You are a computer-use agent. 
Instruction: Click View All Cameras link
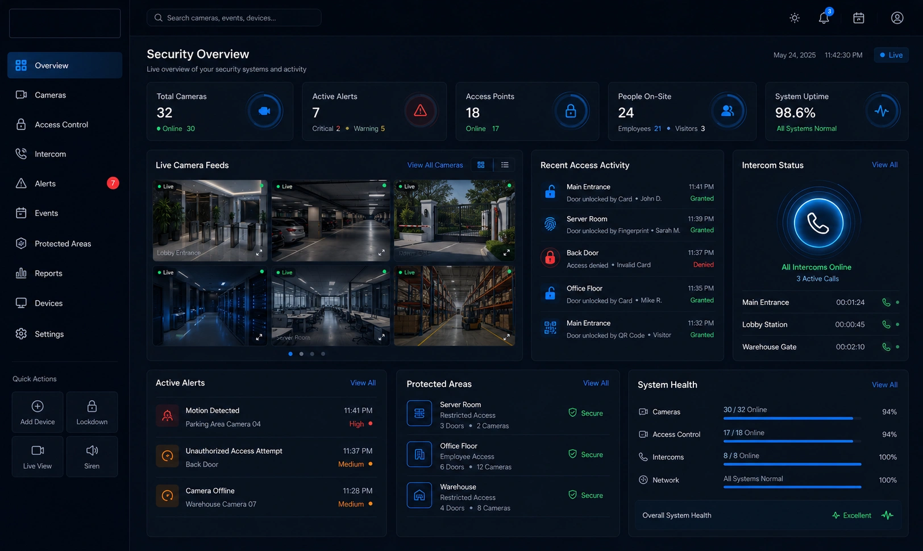coord(435,165)
